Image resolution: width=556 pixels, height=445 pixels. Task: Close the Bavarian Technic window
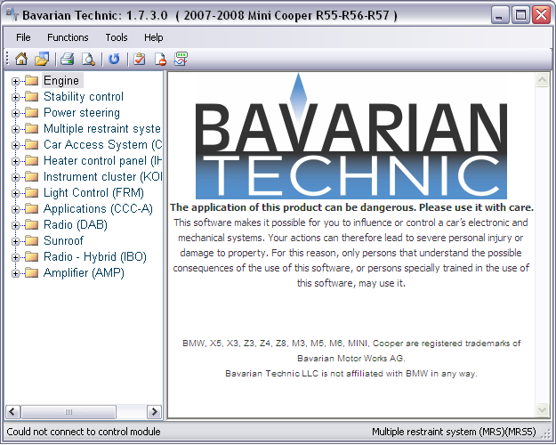click(x=542, y=15)
